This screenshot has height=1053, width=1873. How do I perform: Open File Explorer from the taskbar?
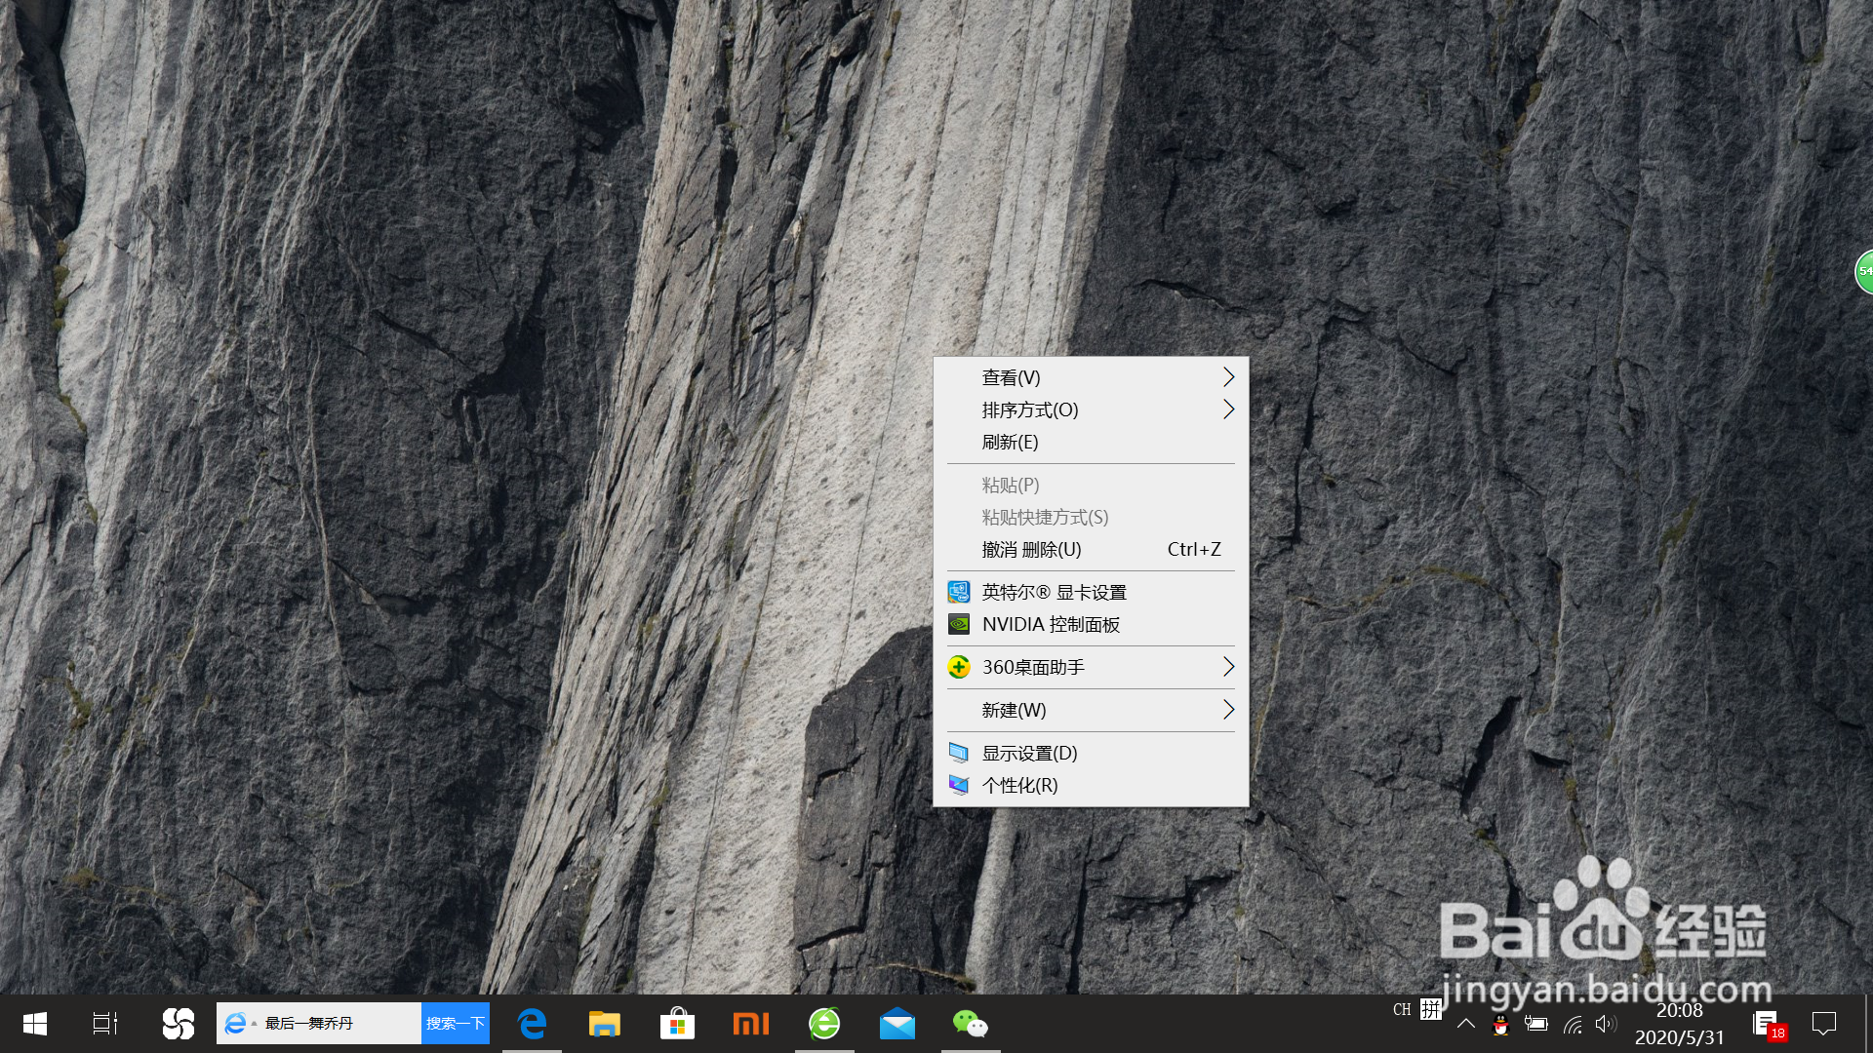tap(605, 1024)
